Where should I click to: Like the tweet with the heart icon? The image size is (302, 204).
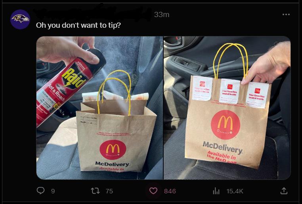(153, 191)
